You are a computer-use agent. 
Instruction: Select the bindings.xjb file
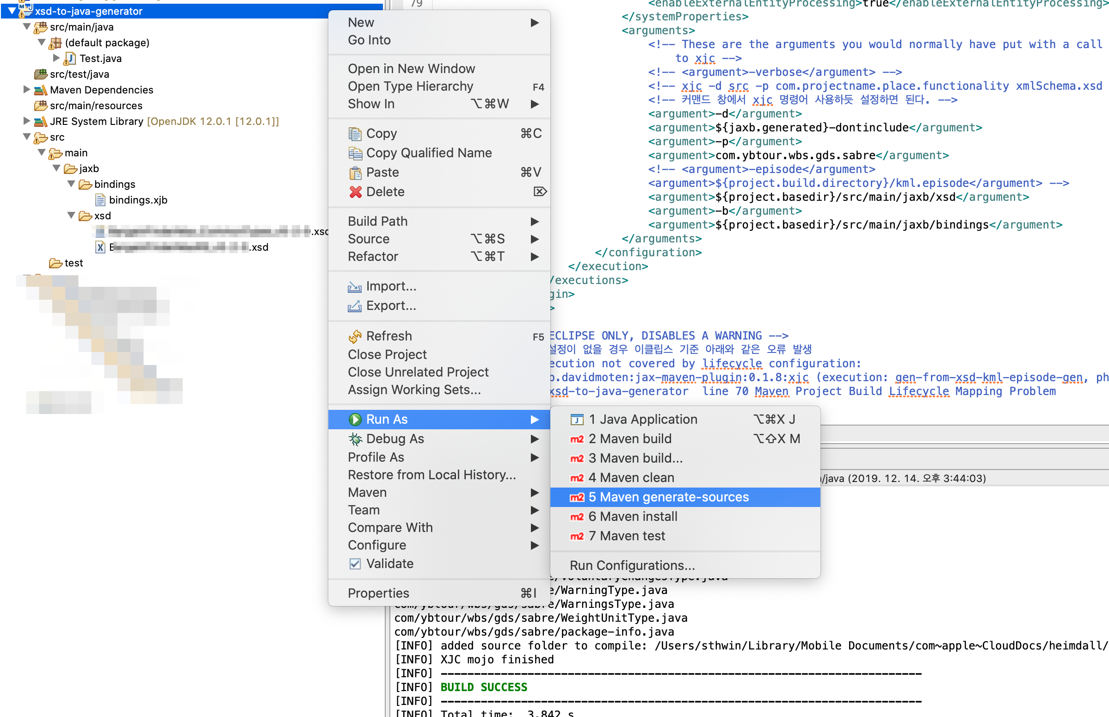pyautogui.click(x=138, y=200)
